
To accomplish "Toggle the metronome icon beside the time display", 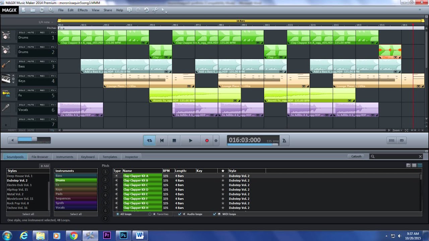I will point(284,141).
